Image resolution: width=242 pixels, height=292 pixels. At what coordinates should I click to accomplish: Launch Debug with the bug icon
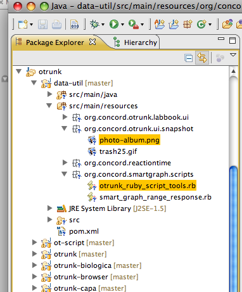(x=94, y=24)
